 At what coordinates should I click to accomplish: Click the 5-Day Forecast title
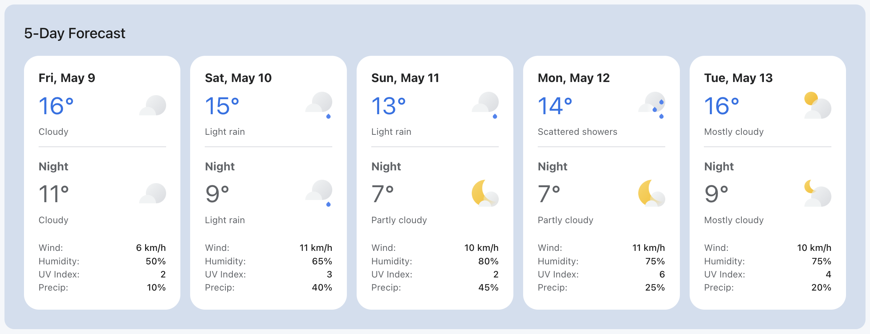click(75, 33)
